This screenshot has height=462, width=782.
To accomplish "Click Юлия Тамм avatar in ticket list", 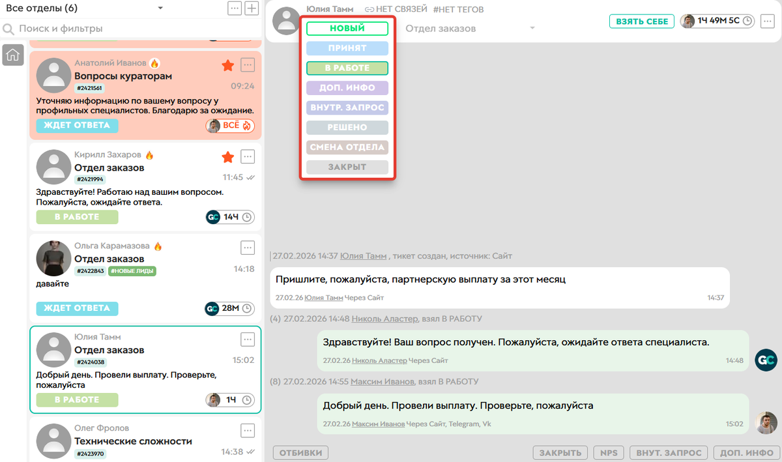I will click(53, 349).
